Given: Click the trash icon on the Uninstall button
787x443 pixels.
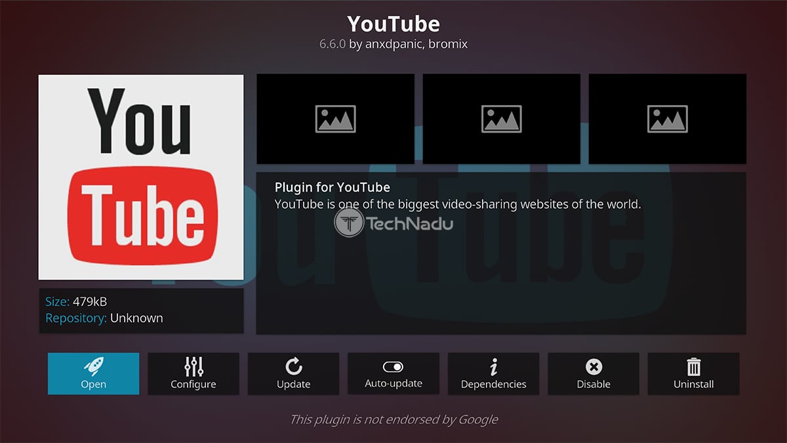Looking at the screenshot, I should (693, 366).
